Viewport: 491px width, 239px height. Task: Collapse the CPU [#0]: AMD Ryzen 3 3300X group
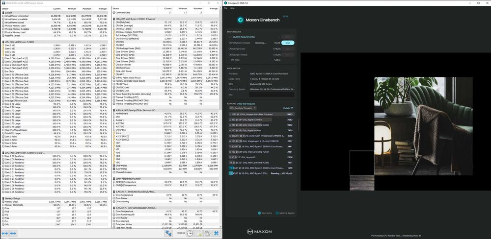pos(55,42)
